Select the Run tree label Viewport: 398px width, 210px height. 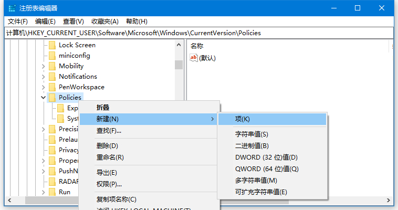[x=65, y=192]
